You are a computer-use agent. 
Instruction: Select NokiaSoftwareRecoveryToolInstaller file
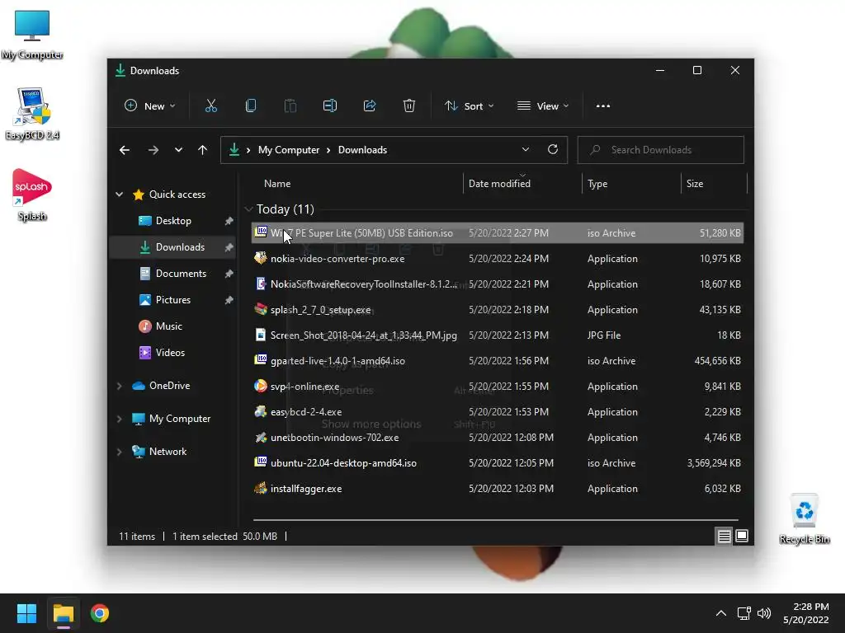(498, 284)
